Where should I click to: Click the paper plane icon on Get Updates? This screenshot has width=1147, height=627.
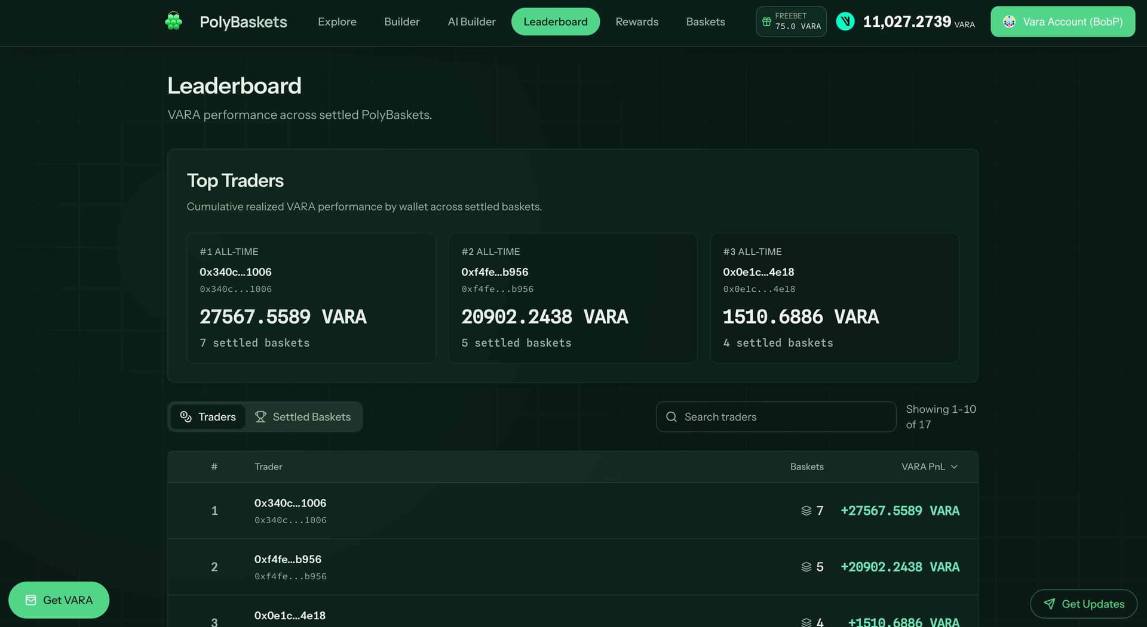click(x=1049, y=604)
